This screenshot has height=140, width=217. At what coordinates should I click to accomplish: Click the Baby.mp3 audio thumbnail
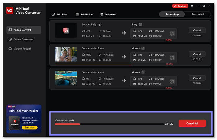pos(66,31)
